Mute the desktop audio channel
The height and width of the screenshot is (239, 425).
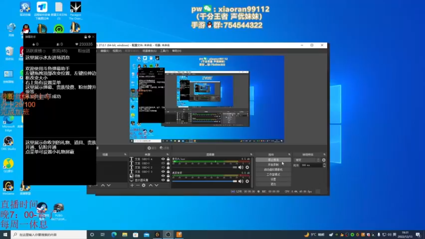(241, 181)
